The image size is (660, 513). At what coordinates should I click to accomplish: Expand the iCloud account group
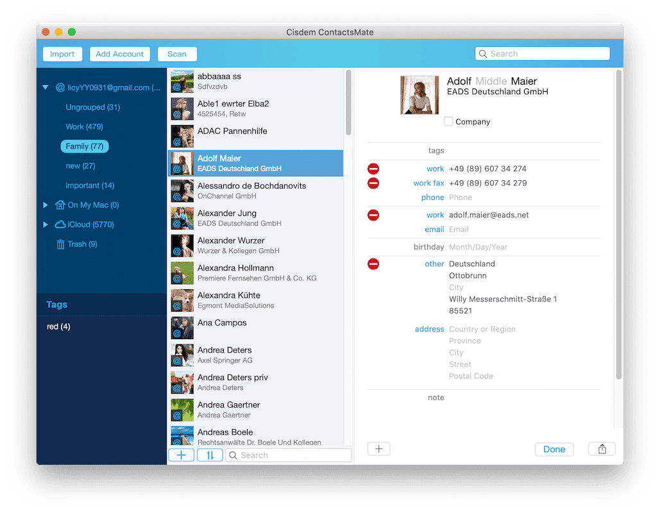click(x=46, y=224)
